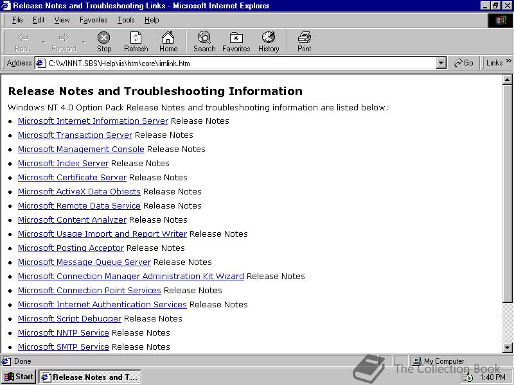The height and width of the screenshot is (385, 514).
Task: Click the vertical scrollbar thumb
Action: tap(507, 193)
